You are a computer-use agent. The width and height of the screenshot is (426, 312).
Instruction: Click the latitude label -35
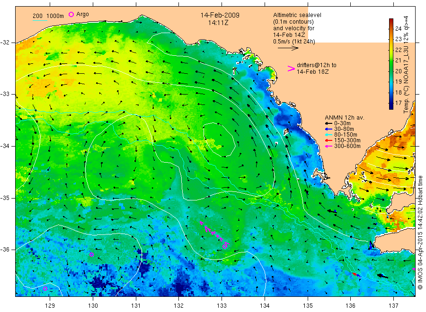(x=5, y=198)
